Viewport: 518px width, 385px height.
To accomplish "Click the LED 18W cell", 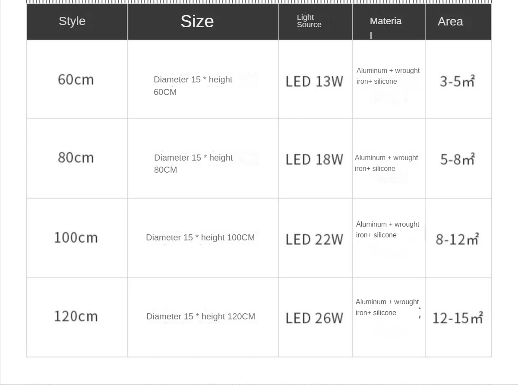I will [x=314, y=159].
